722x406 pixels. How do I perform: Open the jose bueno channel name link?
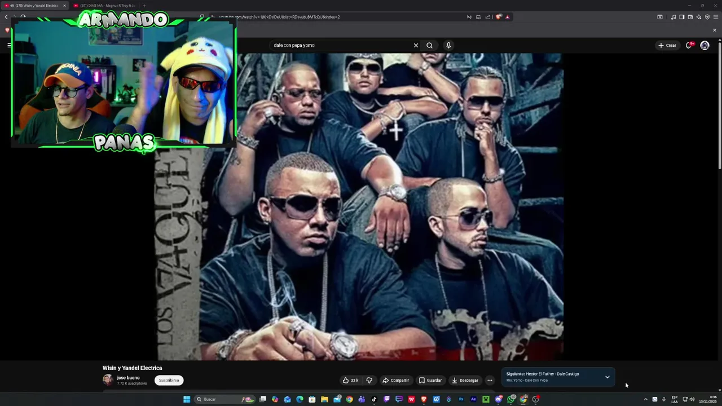click(128, 378)
